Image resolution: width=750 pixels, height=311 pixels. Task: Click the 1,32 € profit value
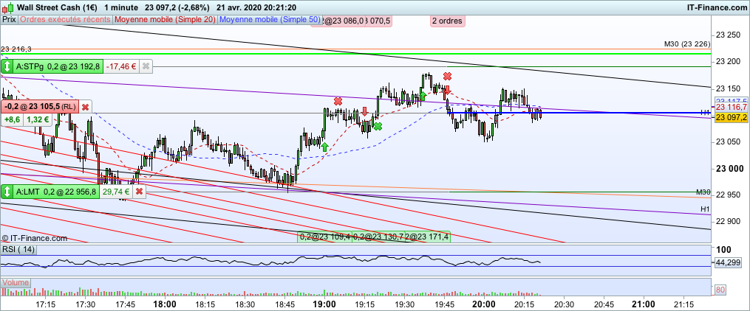click(37, 119)
